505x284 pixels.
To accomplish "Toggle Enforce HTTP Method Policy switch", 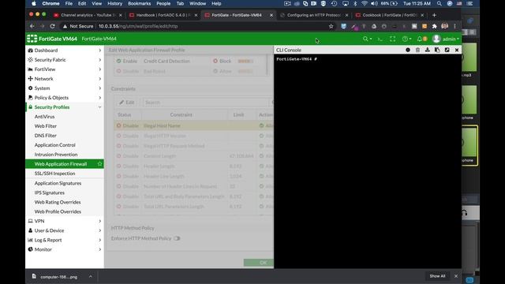I will click(x=177, y=238).
